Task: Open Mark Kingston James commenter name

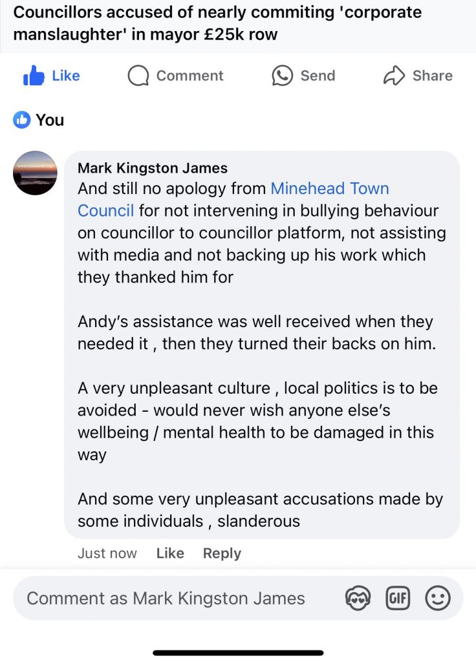Action: [x=153, y=168]
